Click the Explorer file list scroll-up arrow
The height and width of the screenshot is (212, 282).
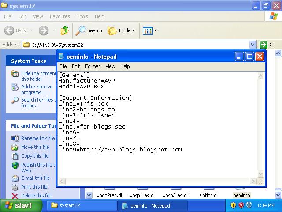(278, 53)
